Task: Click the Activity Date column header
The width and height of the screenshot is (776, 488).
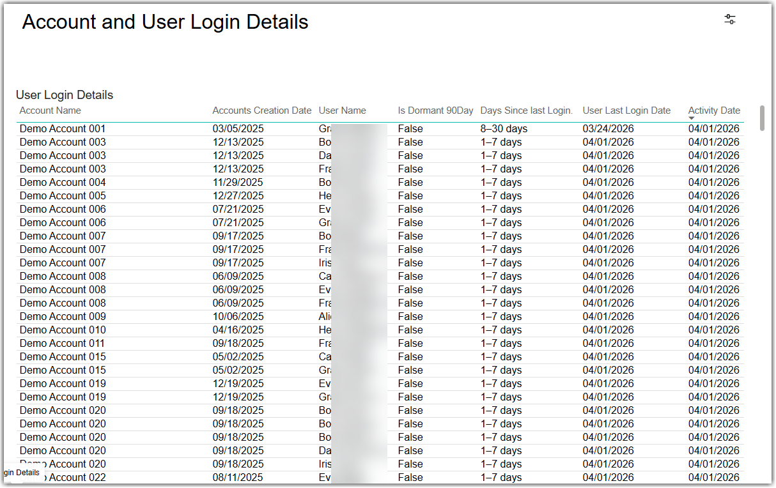Action: coord(714,111)
